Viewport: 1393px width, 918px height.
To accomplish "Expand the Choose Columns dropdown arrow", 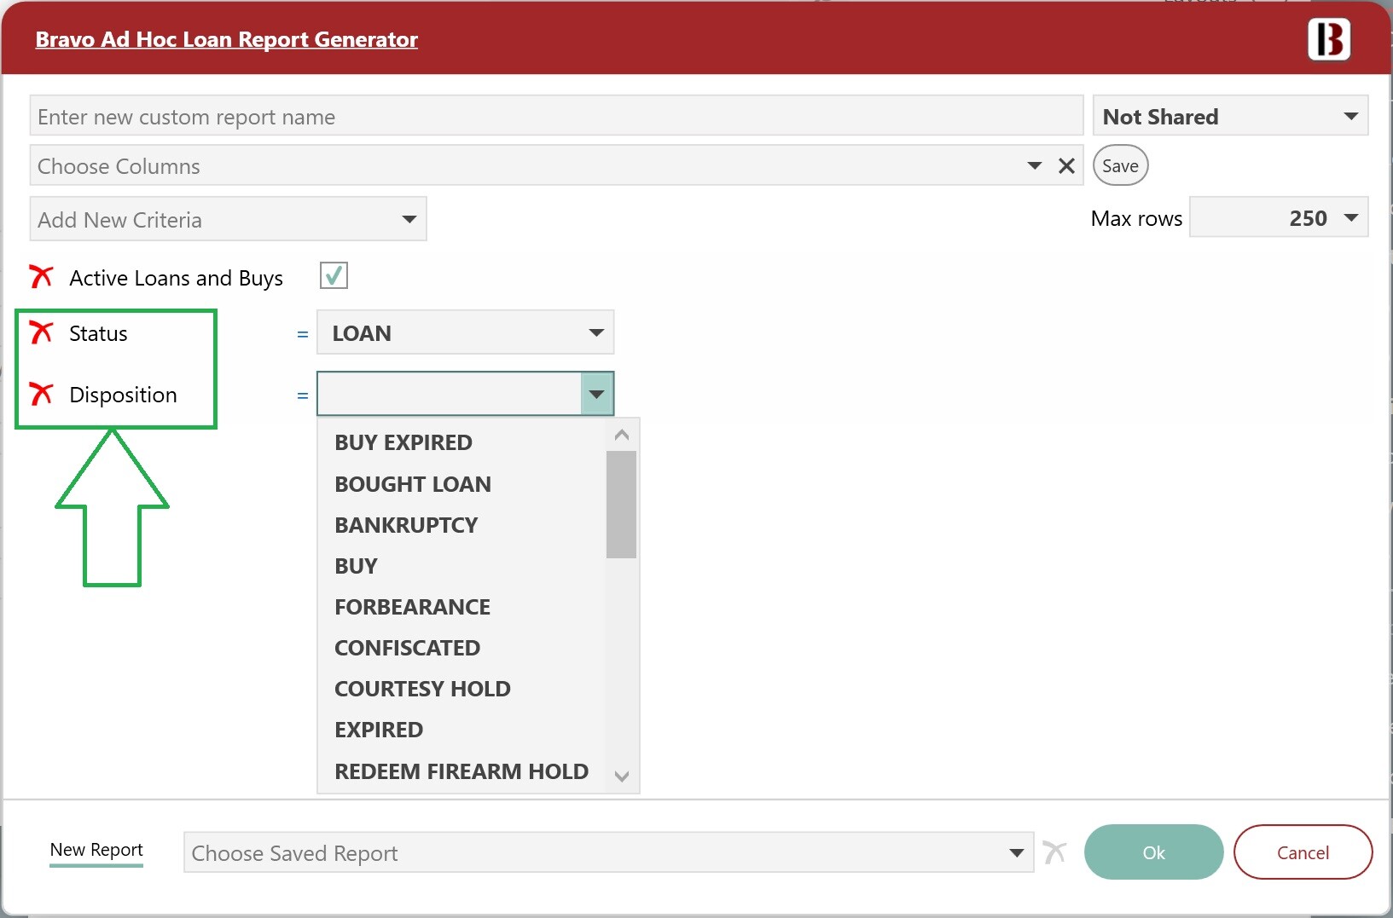I will [1035, 166].
